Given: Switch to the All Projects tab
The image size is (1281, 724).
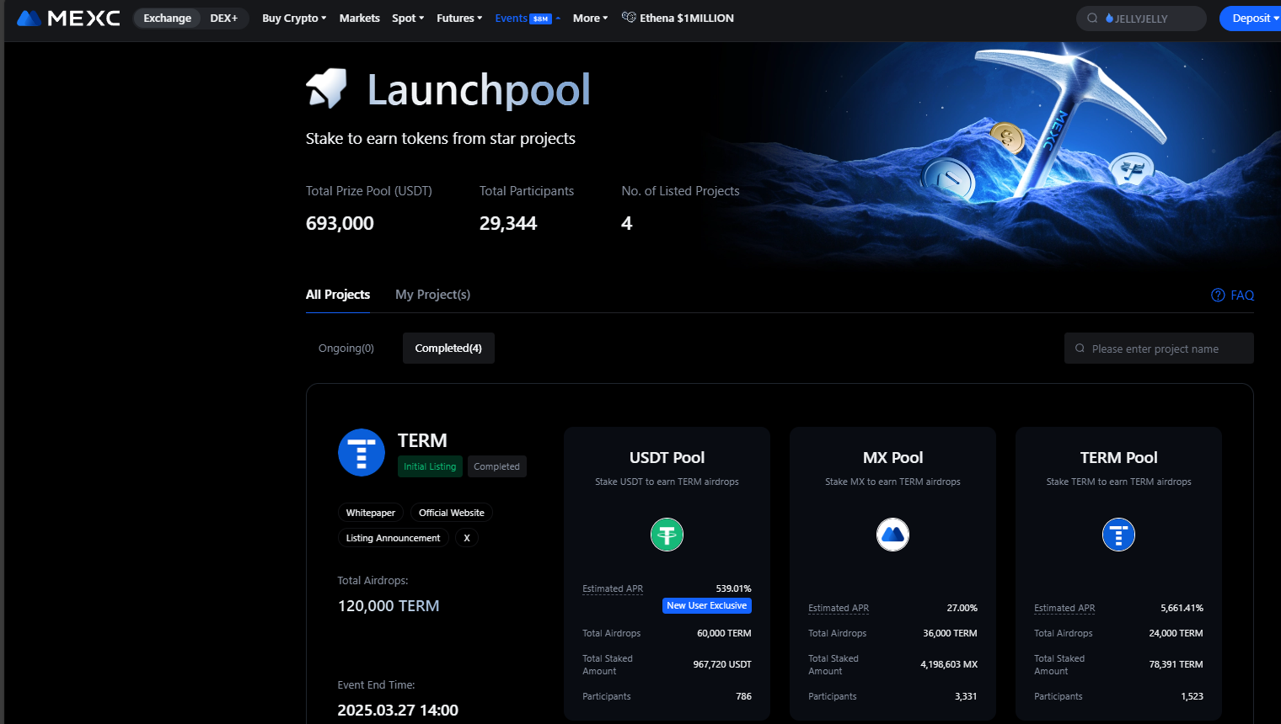Looking at the screenshot, I should [x=338, y=295].
